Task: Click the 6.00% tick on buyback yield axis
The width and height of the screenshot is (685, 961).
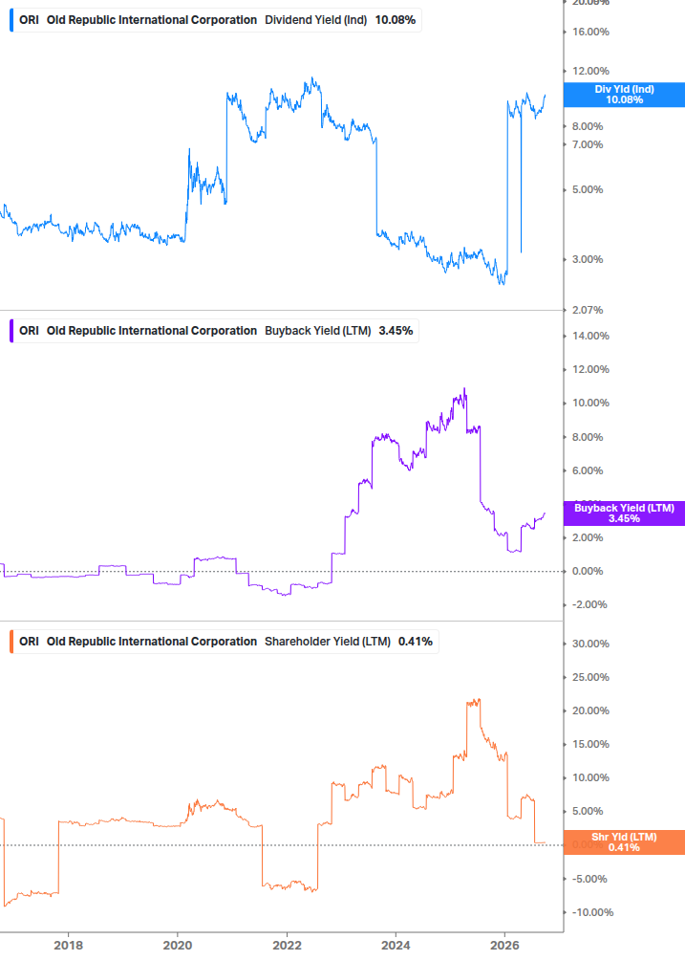Action: 588,470
